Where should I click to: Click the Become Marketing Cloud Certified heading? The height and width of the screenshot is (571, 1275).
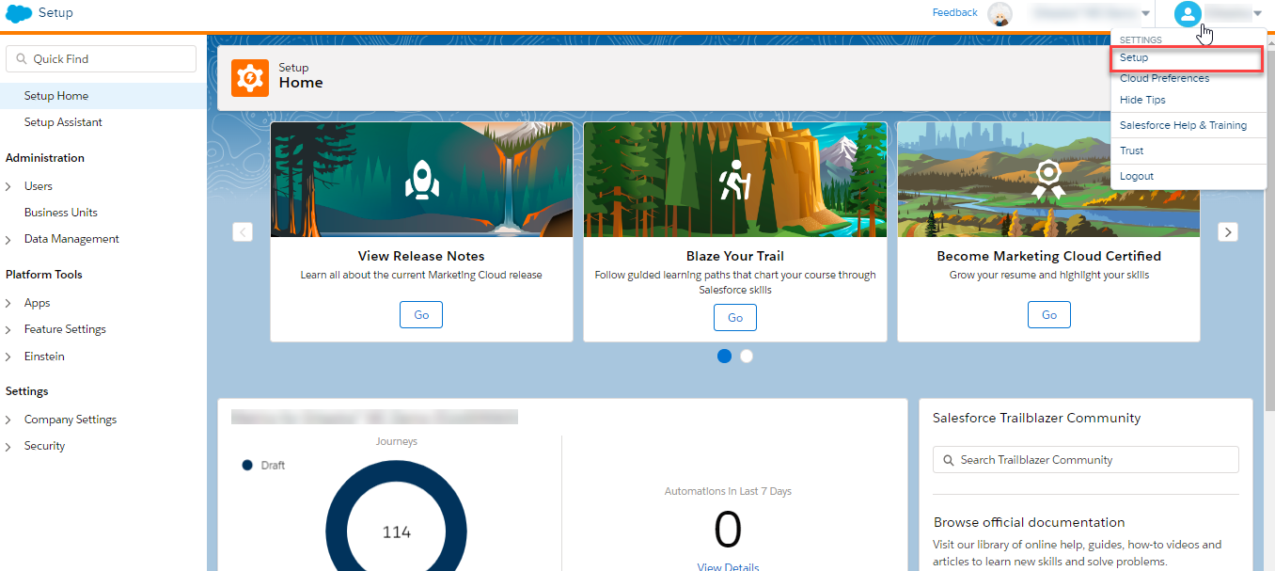(1048, 256)
